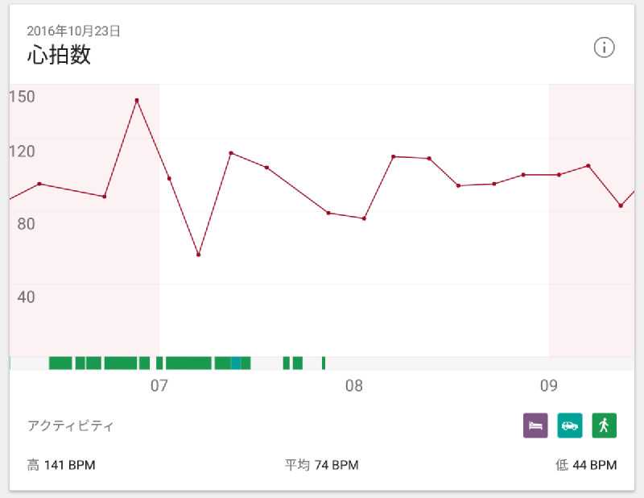Image resolution: width=644 pixels, height=498 pixels.
Task: Toggle the sleep activity filter icon
Action: pyautogui.click(x=535, y=425)
